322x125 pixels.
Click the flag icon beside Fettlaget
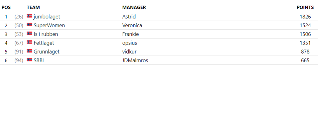29,42
